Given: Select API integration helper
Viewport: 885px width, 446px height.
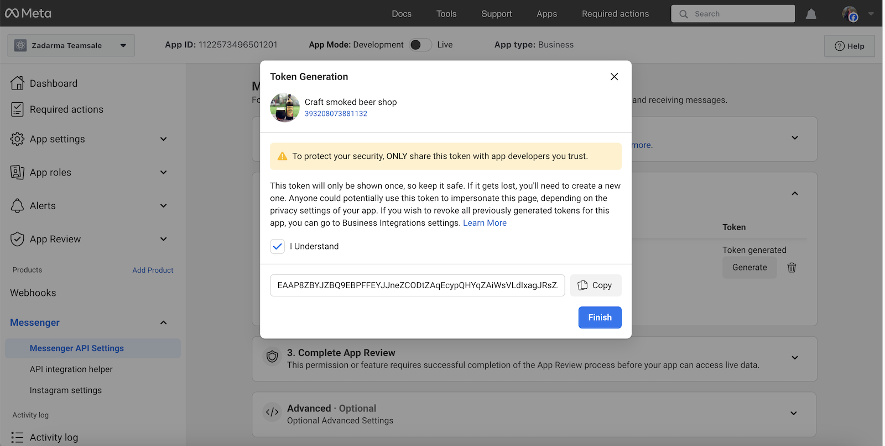Looking at the screenshot, I should 71,369.
